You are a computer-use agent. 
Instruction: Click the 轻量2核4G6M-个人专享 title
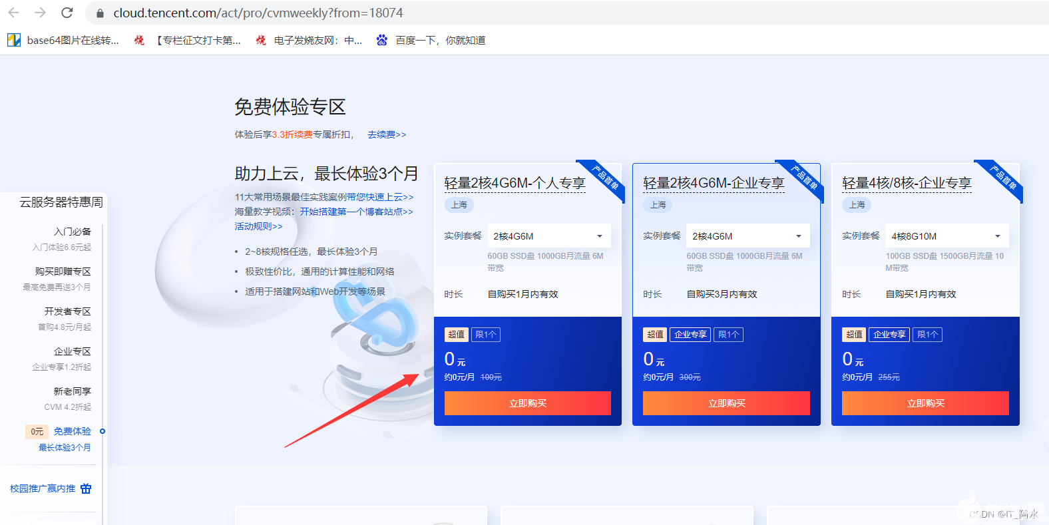click(x=515, y=184)
